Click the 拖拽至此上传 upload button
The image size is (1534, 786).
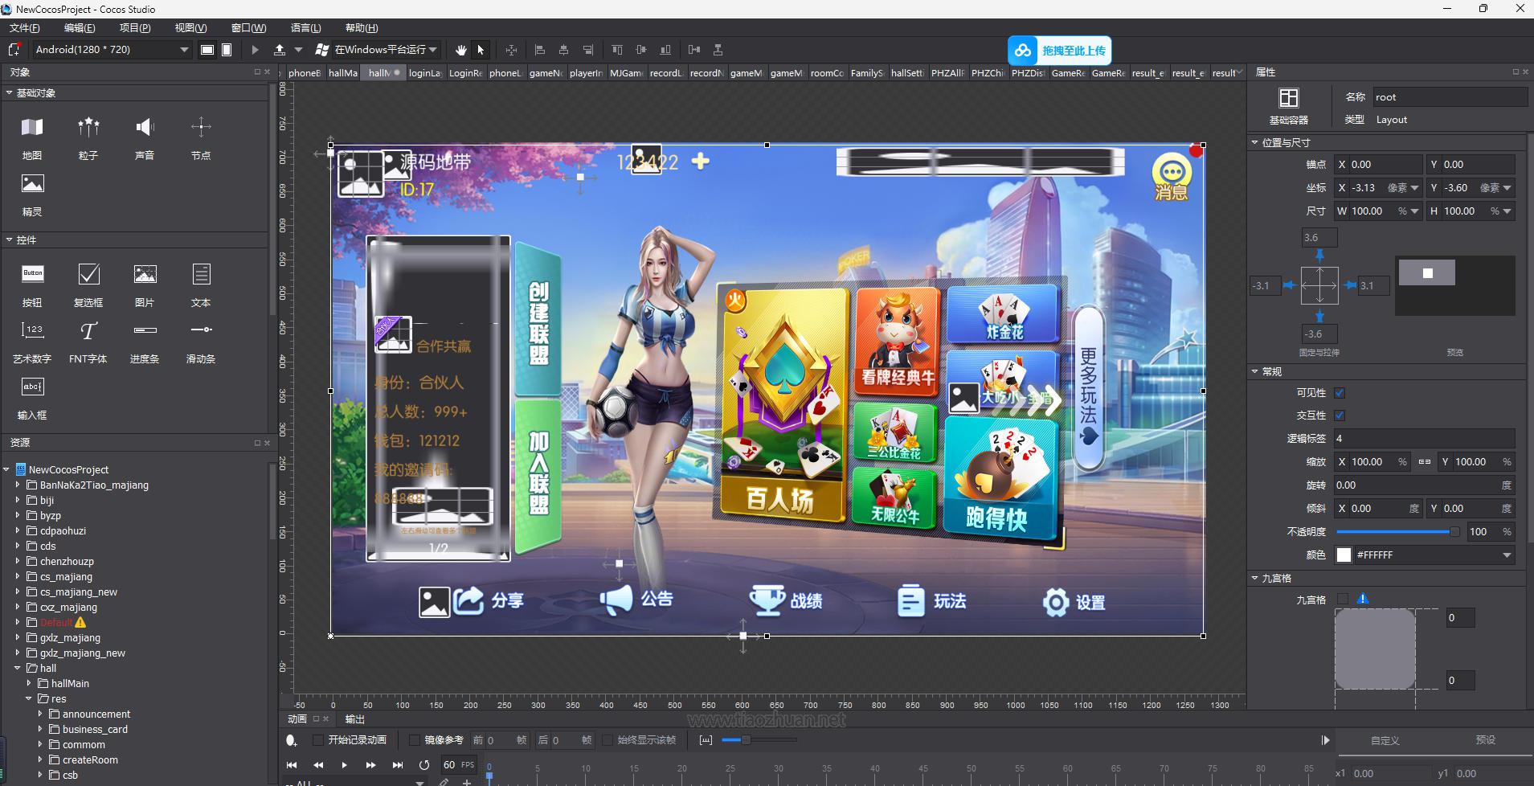point(1060,51)
